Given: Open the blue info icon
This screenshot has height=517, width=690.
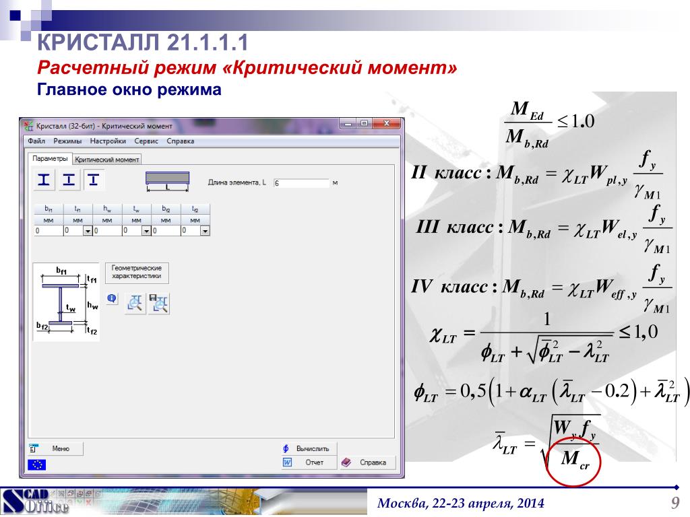Looking at the screenshot, I should [113, 299].
